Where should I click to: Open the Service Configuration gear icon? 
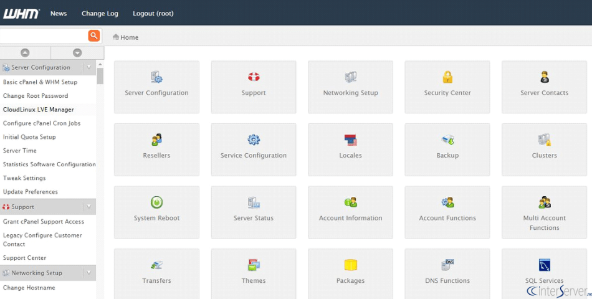pos(254,140)
